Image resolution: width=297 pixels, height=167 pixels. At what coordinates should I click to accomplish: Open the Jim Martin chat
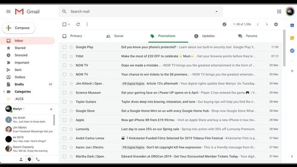[28, 129]
